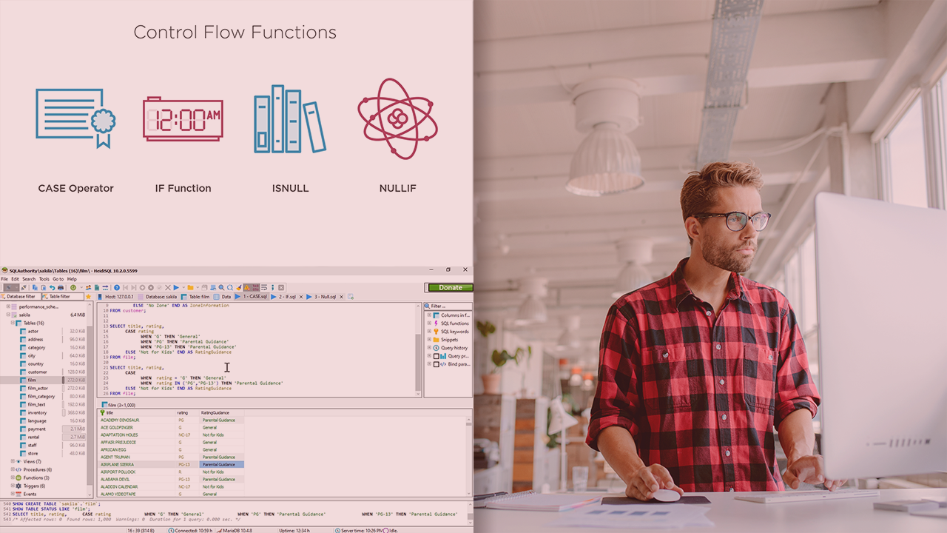Open the load SQL file folder icon

pyautogui.click(x=190, y=287)
